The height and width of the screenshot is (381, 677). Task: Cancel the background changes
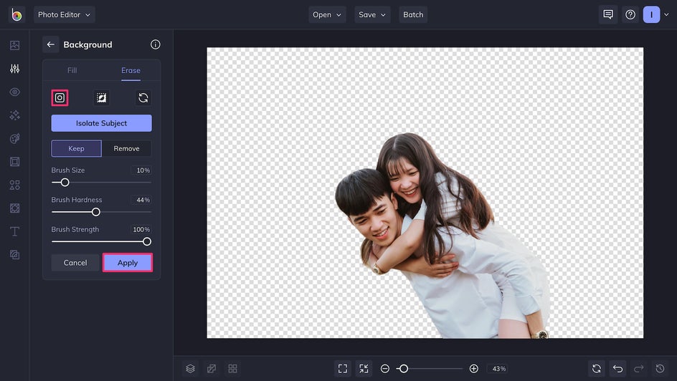pos(75,263)
